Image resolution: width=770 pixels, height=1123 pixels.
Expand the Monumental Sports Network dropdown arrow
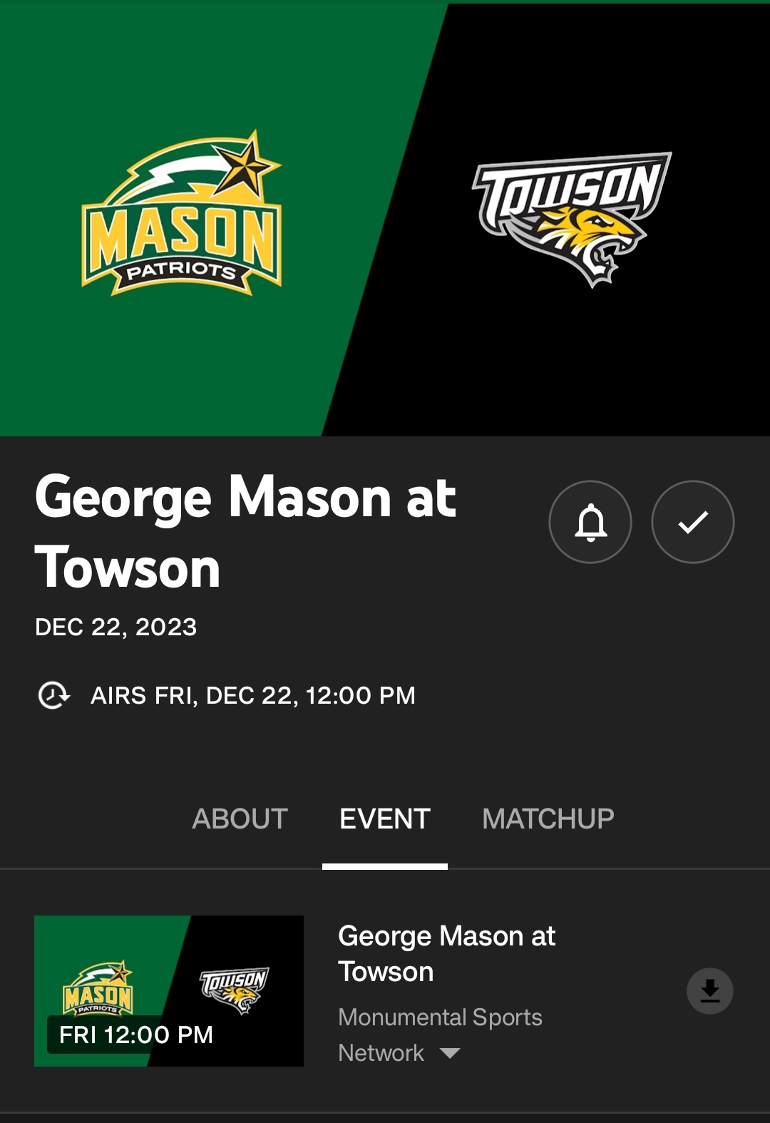click(450, 1053)
